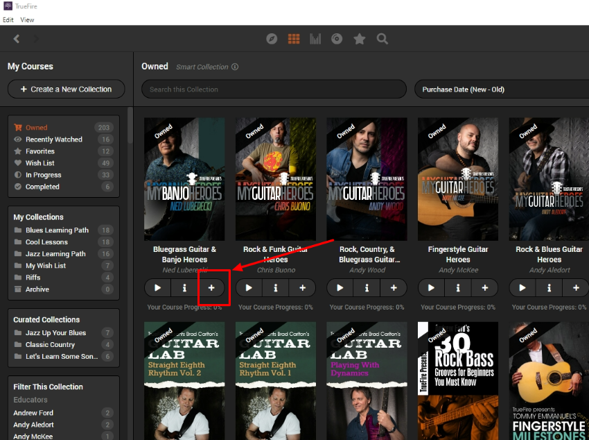
Task: Add Bluegrass Guitar & Banjo Heroes to collection
Action: (211, 288)
